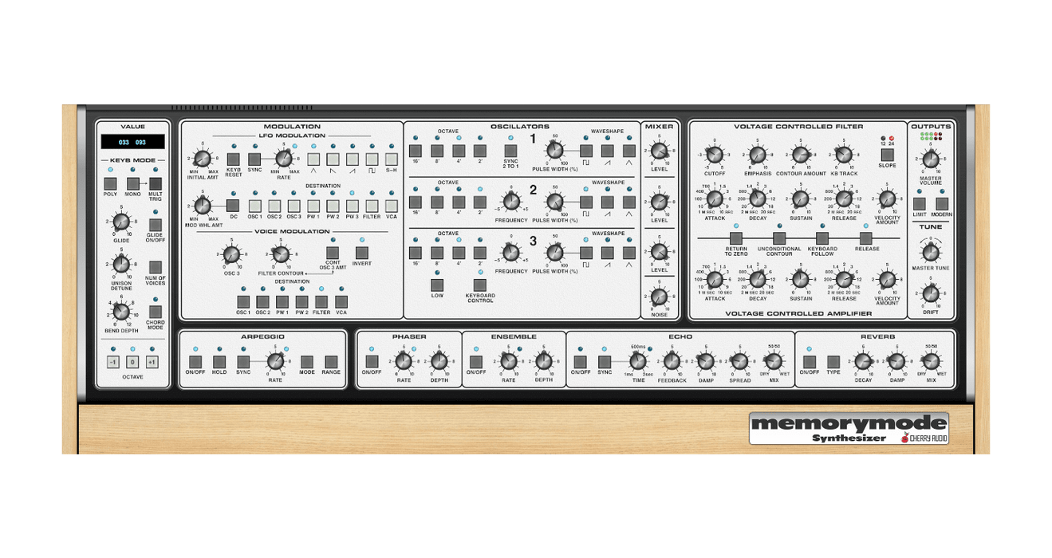Select the LFO S-H waveform button

pyautogui.click(x=391, y=159)
